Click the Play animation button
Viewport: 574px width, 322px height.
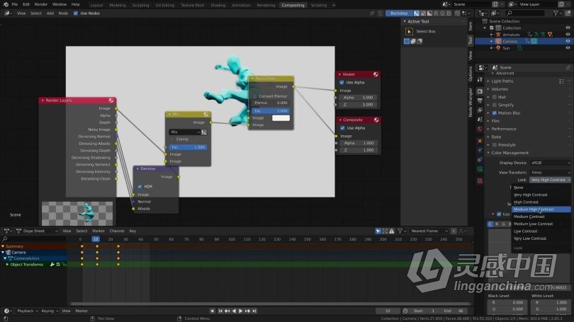click(x=240, y=311)
